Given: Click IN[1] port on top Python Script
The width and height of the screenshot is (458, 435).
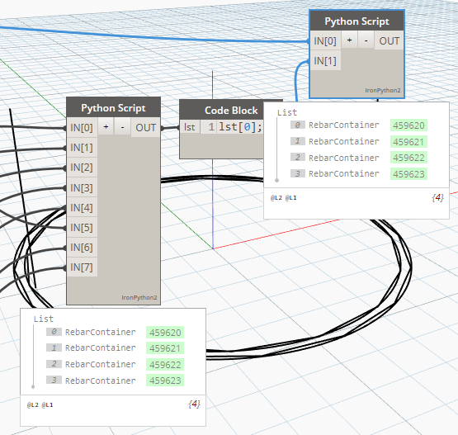Looking at the screenshot, I should 325,60.
